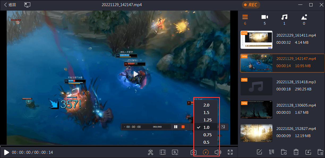The width and height of the screenshot is (325, 158).
Task: Play video using bottom-left play button
Action: (7, 152)
